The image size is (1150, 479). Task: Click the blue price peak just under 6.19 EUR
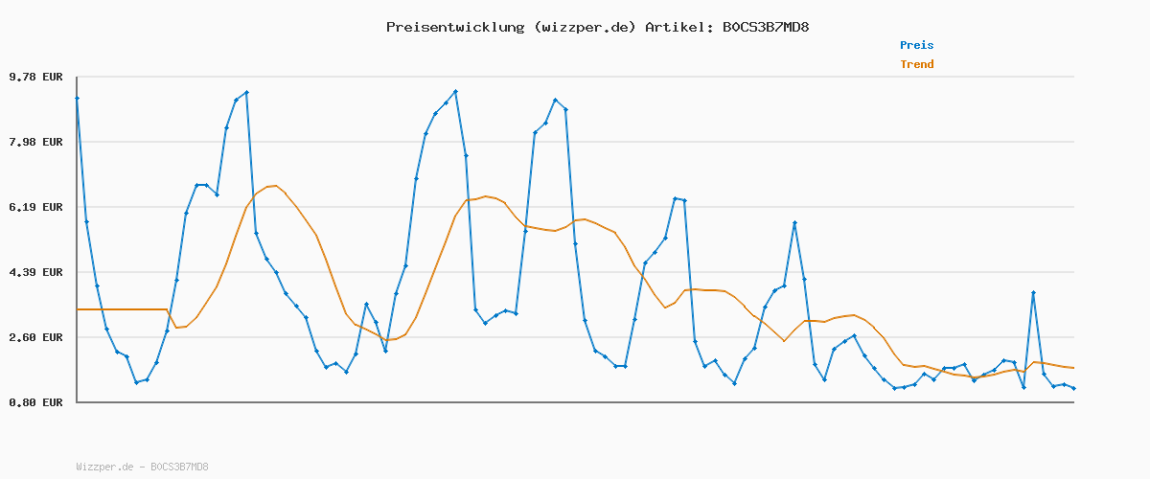tap(794, 223)
